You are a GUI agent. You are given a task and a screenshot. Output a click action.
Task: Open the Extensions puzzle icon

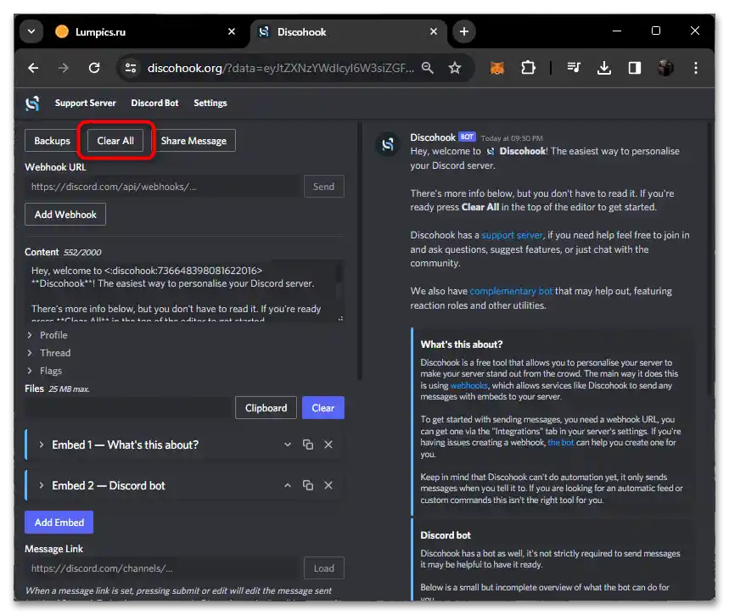click(x=528, y=69)
